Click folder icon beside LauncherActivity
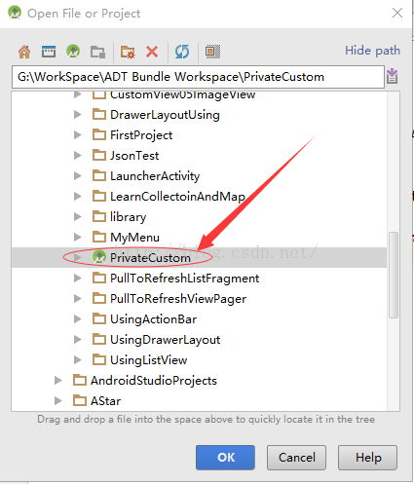The height and width of the screenshot is (484, 414). pos(99,175)
